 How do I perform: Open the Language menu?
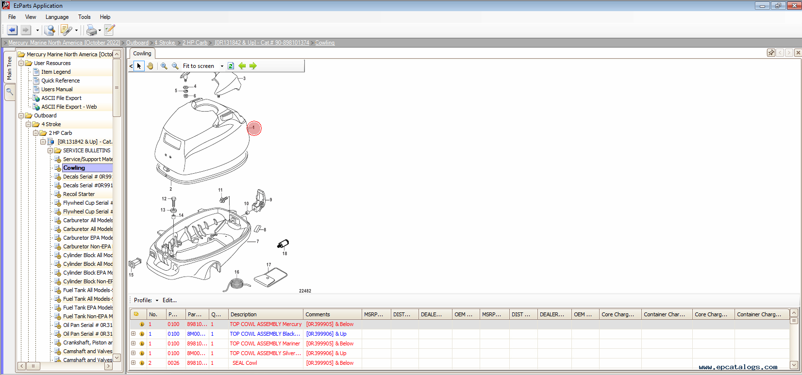point(57,17)
